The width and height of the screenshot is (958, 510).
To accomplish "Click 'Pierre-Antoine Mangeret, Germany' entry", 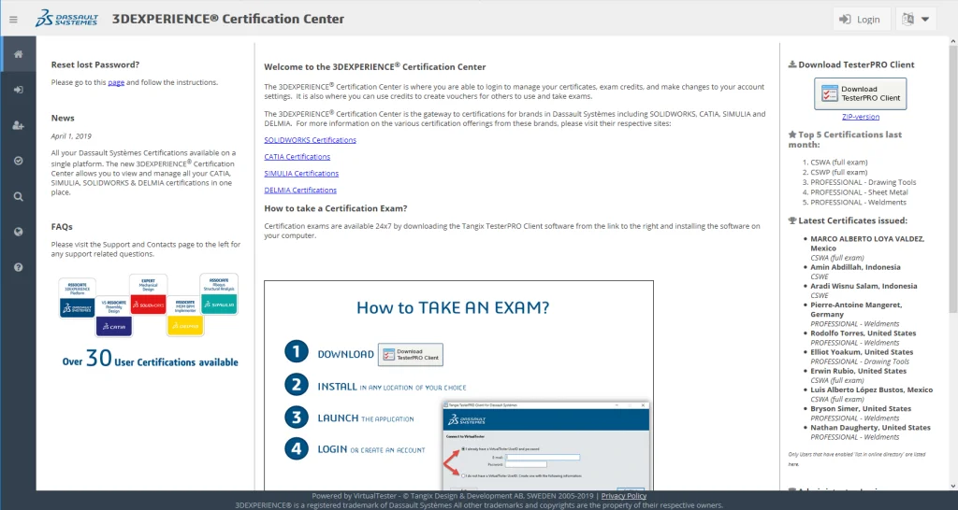I will point(856,309).
